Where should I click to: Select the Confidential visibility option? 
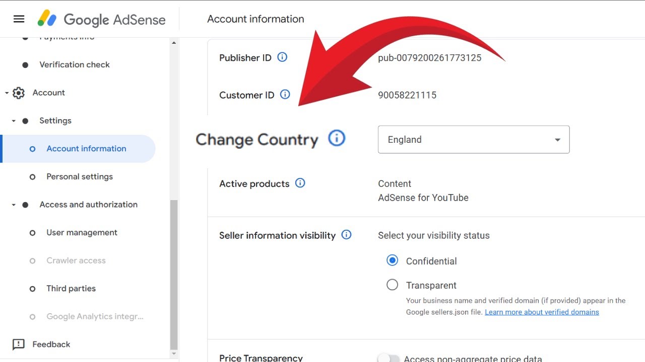click(392, 260)
